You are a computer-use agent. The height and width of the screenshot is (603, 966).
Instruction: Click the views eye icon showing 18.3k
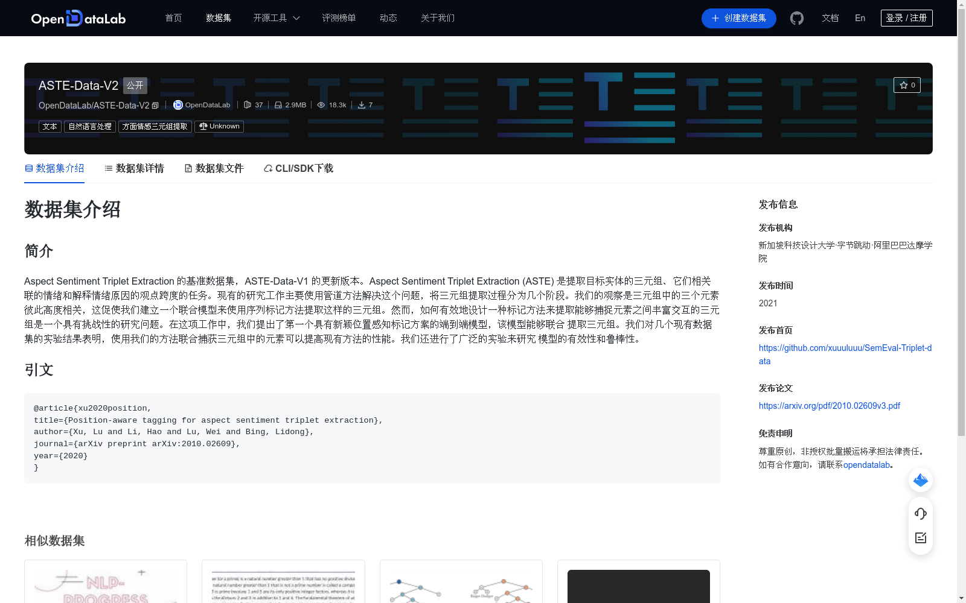pos(321,105)
